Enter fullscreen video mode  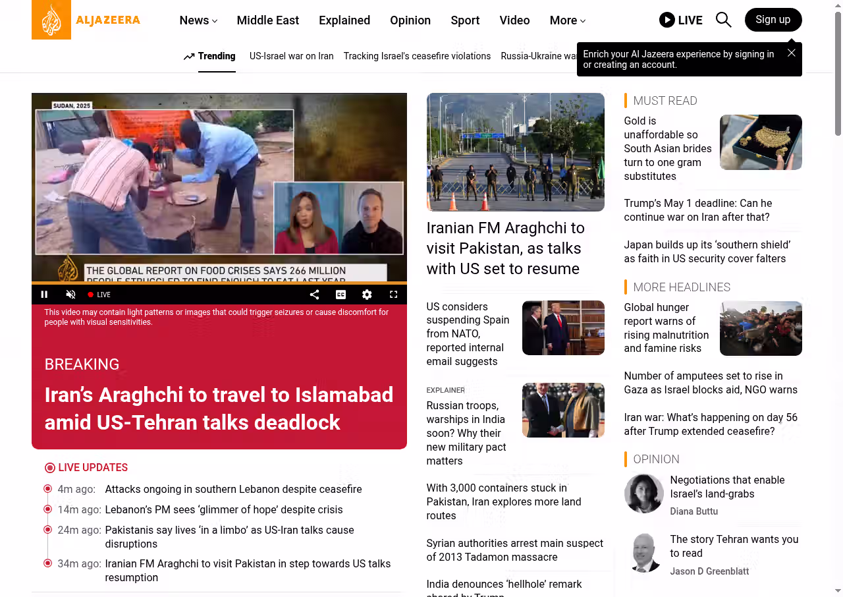pos(393,295)
